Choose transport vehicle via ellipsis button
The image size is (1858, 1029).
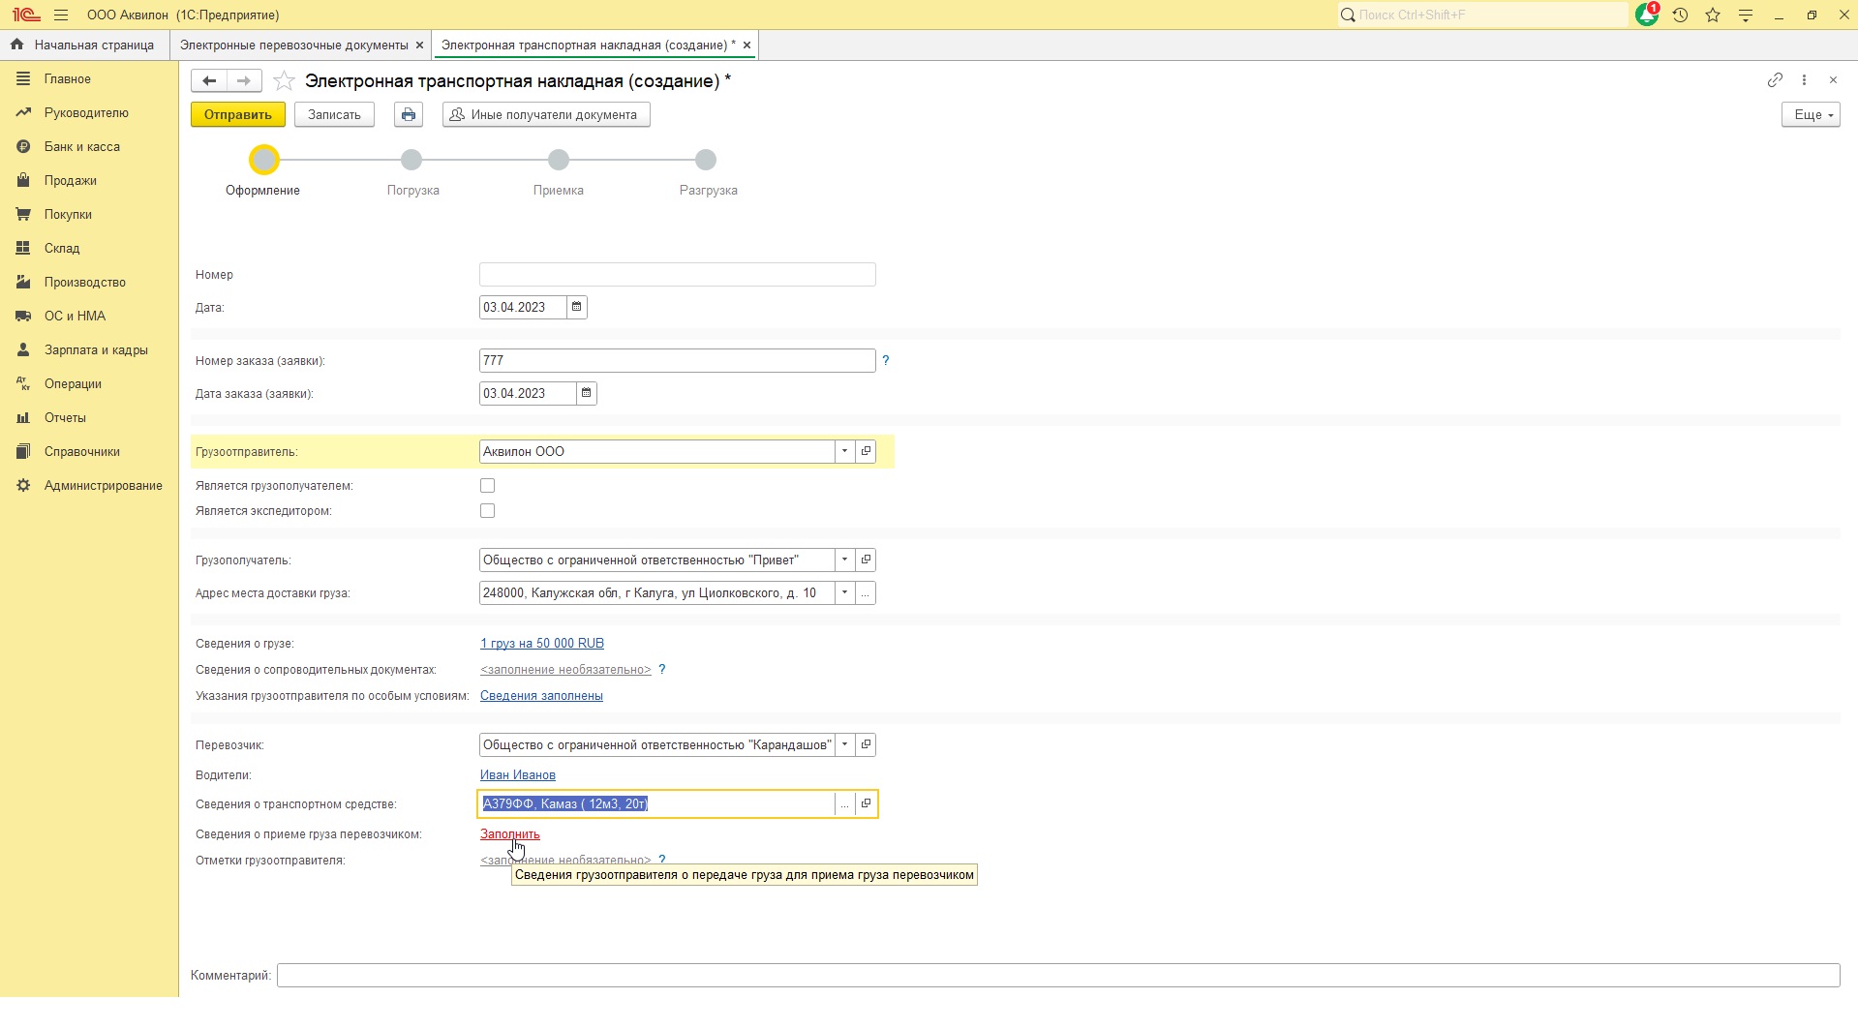pyautogui.click(x=844, y=803)
